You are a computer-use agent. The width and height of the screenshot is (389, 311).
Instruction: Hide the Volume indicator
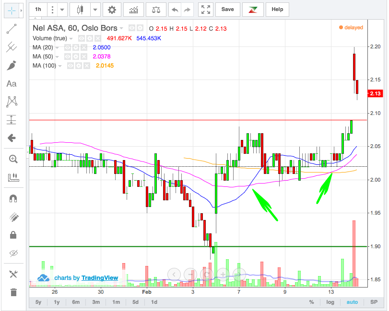(x=82, y=38)
